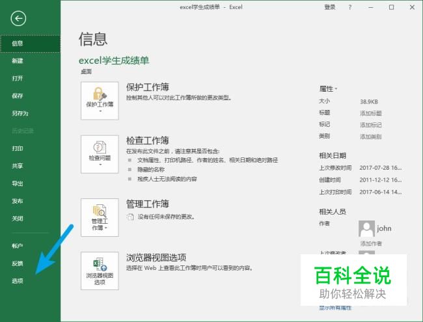
Task: Close the Excel window
Action: 412,7
